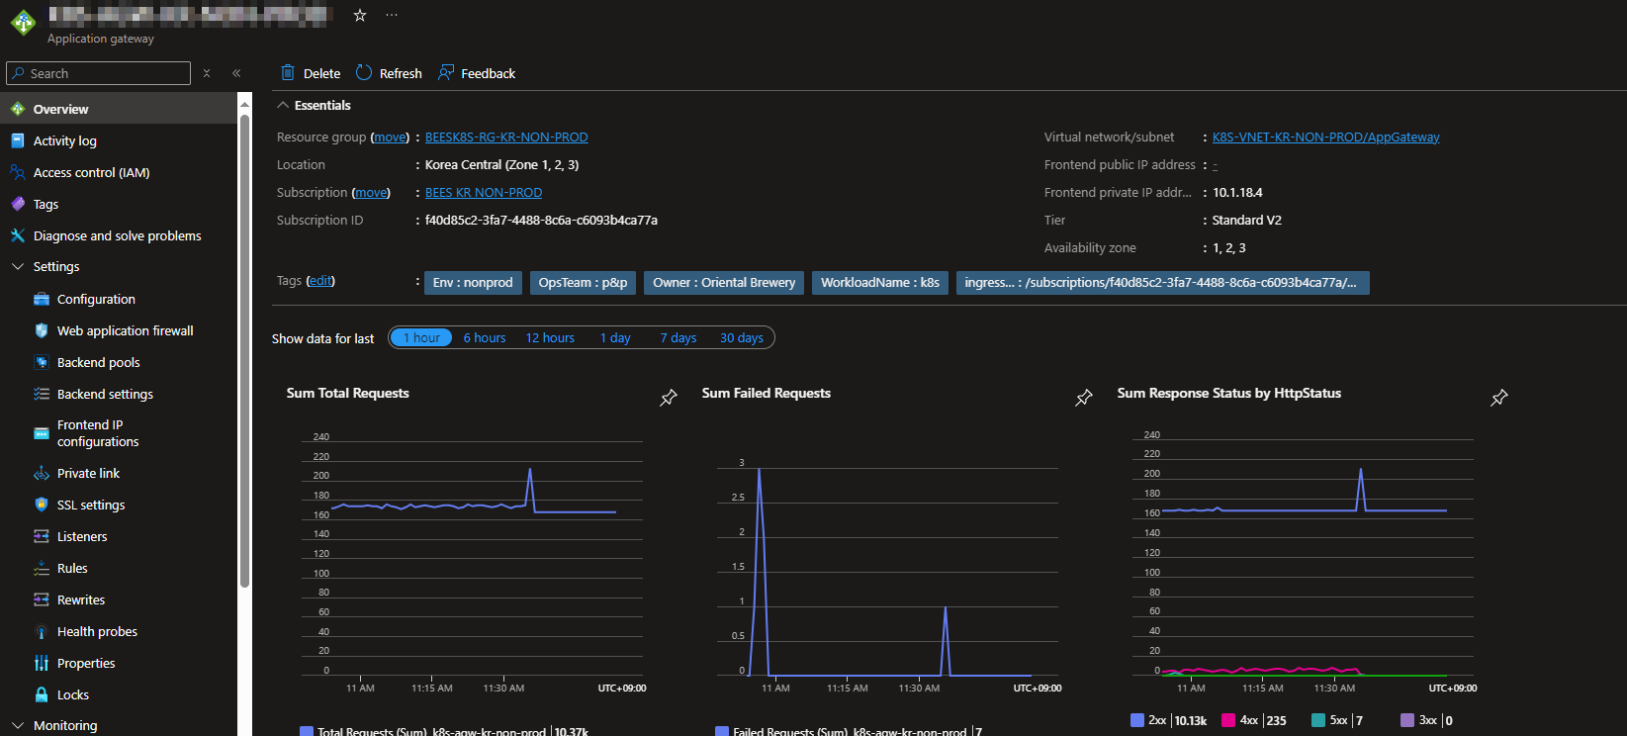Click the Access control (IAM) icon
Viewport: 1627px width, 736px height.
[17, 172]
